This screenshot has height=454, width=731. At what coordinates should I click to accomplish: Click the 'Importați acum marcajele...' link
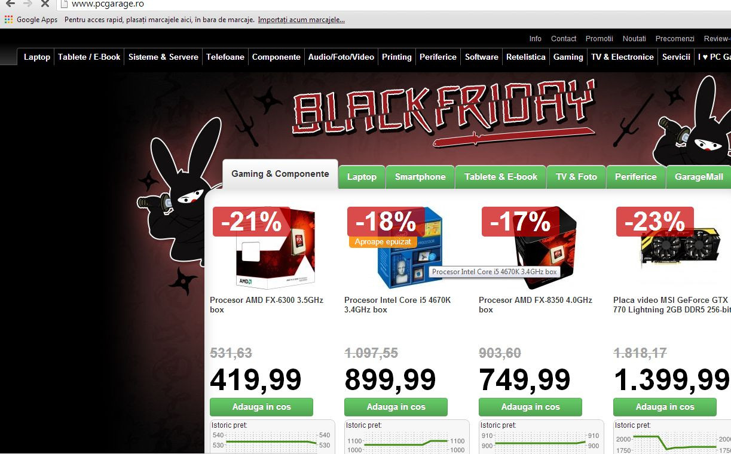(301, 20)
